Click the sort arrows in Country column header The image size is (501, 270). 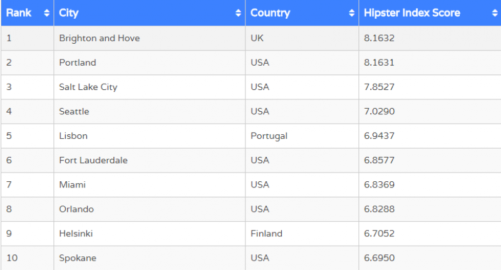[x=352, y=13]
